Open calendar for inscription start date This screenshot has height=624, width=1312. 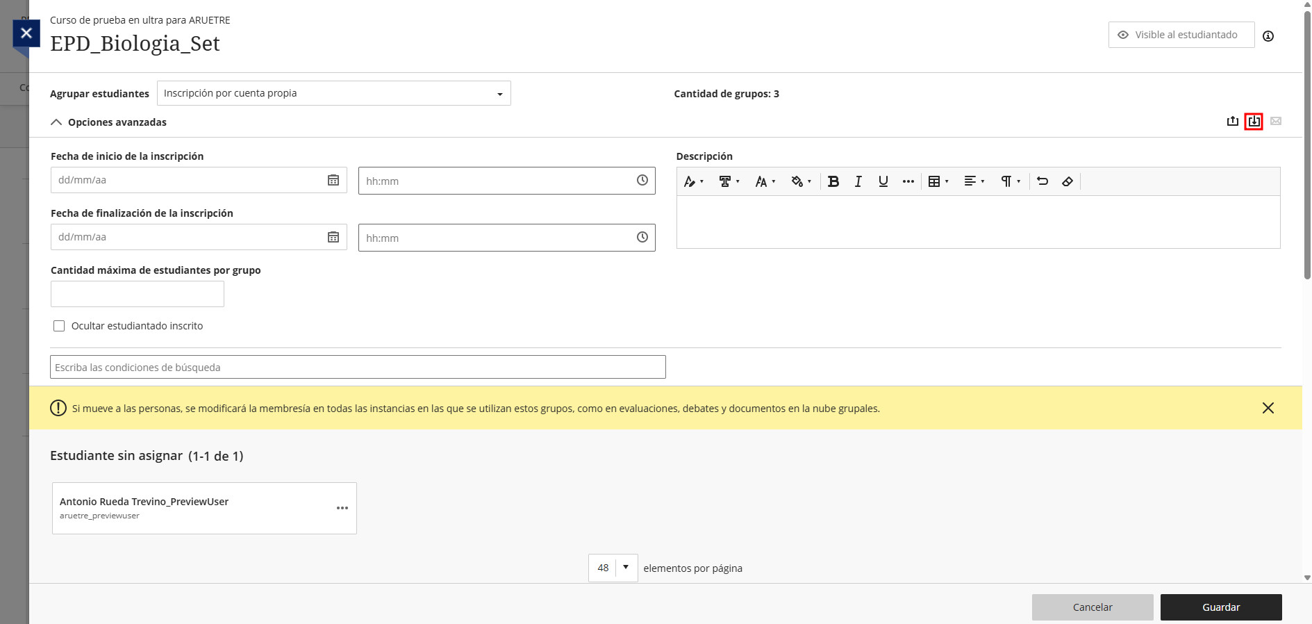tap(333, 180)
